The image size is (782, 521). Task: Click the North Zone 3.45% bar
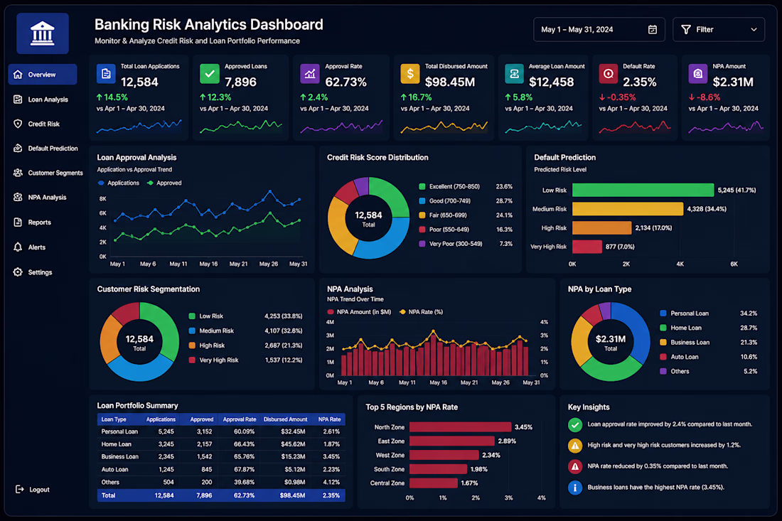tap(461, 427)
